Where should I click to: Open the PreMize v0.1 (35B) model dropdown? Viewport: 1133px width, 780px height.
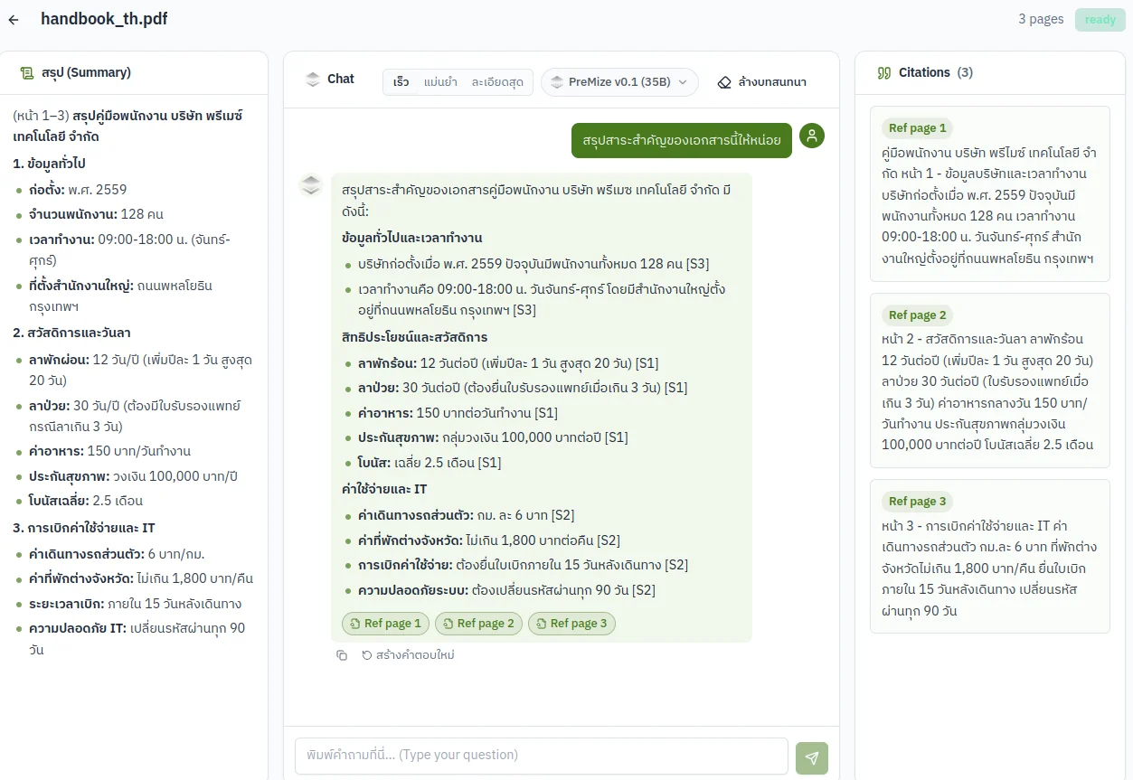point(620,82)
